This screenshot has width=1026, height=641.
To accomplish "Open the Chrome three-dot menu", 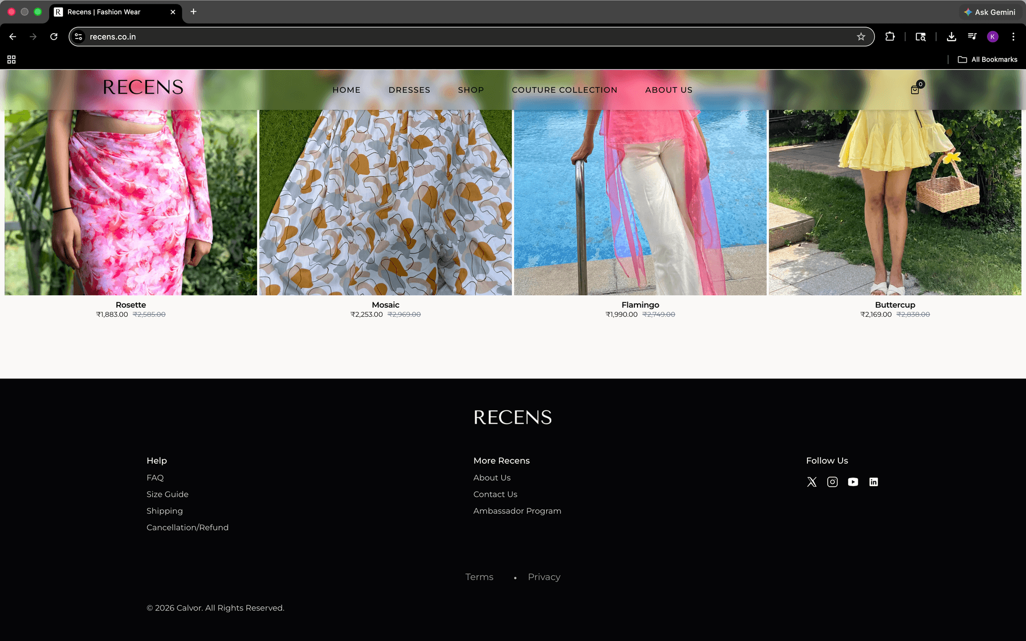I will [x=1013, y=37].
